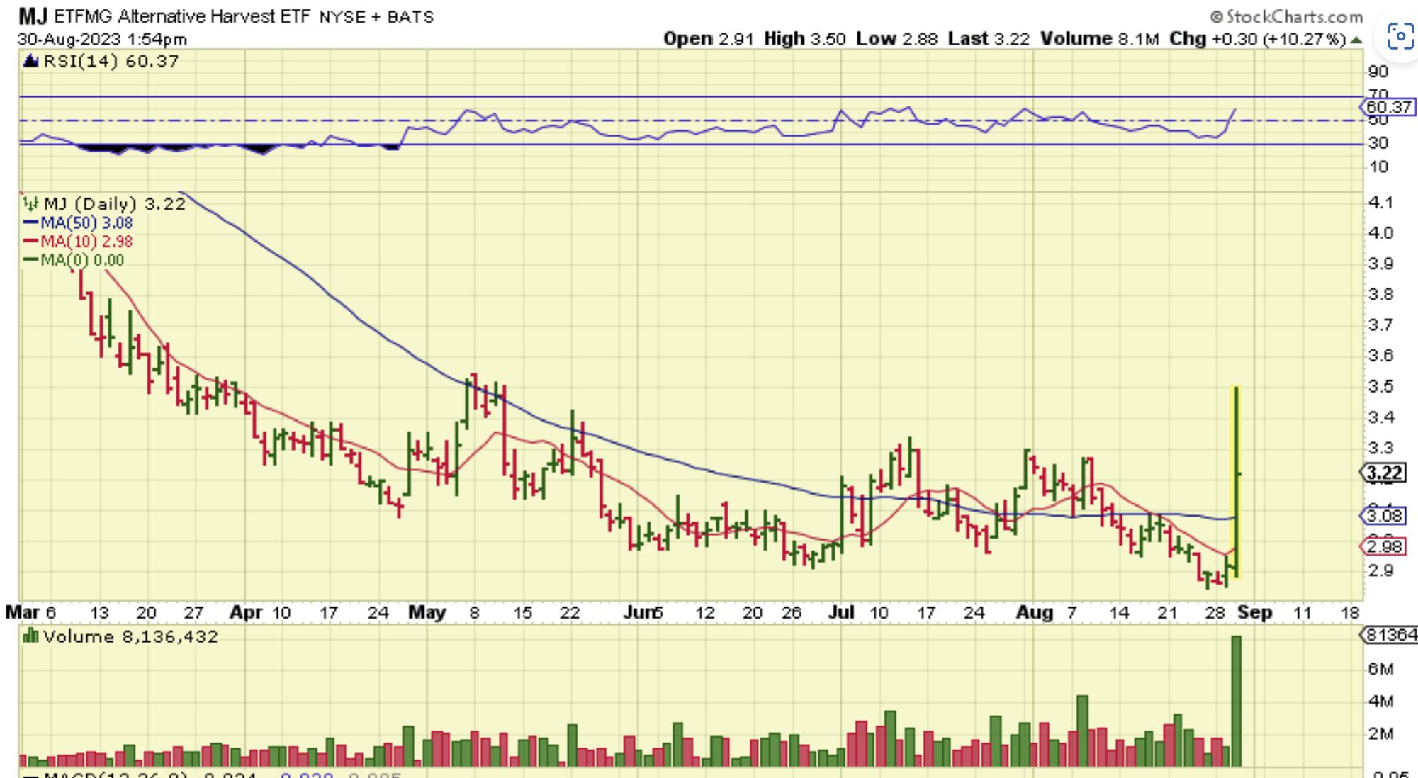Click the RSI(14) mountain indicator icon
This screenshot has height=778, width=1418.
coord(30,62)
